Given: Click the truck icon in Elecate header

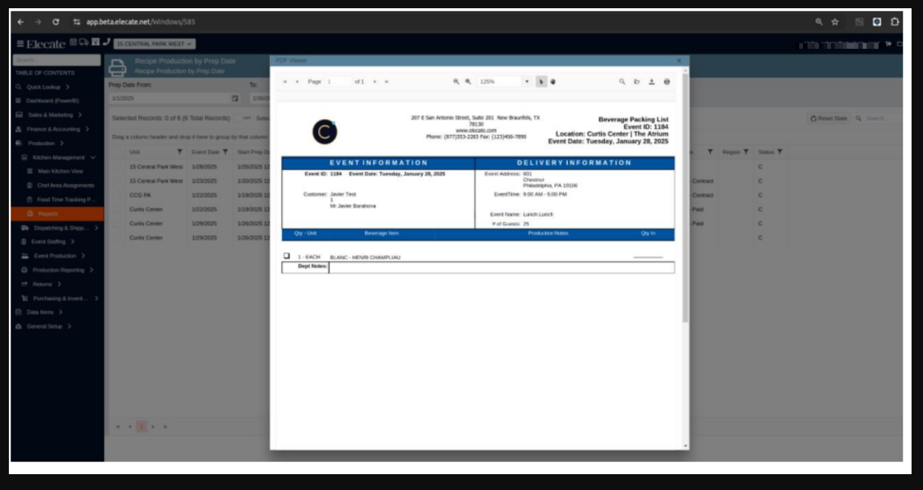Looking at the screenshot, I should (84, 42).
